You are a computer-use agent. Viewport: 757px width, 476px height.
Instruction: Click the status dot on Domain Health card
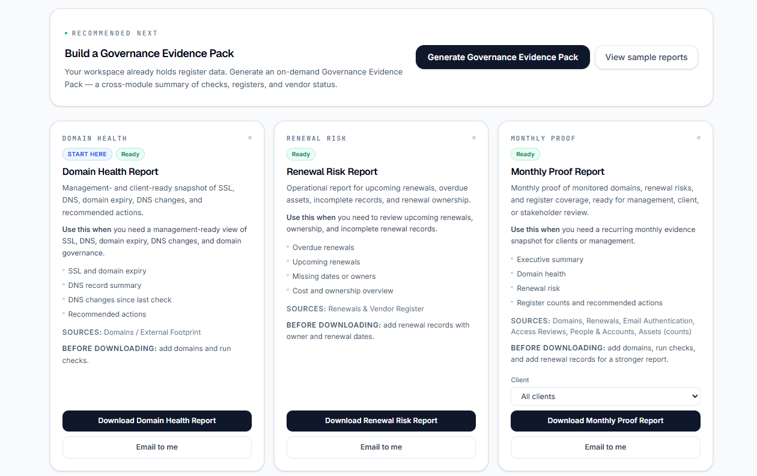(x=250, y=138)
